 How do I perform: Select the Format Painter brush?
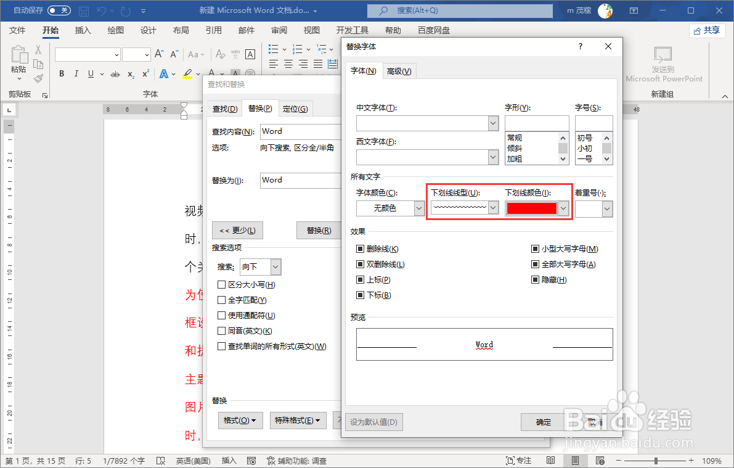(x=38, y=78)
